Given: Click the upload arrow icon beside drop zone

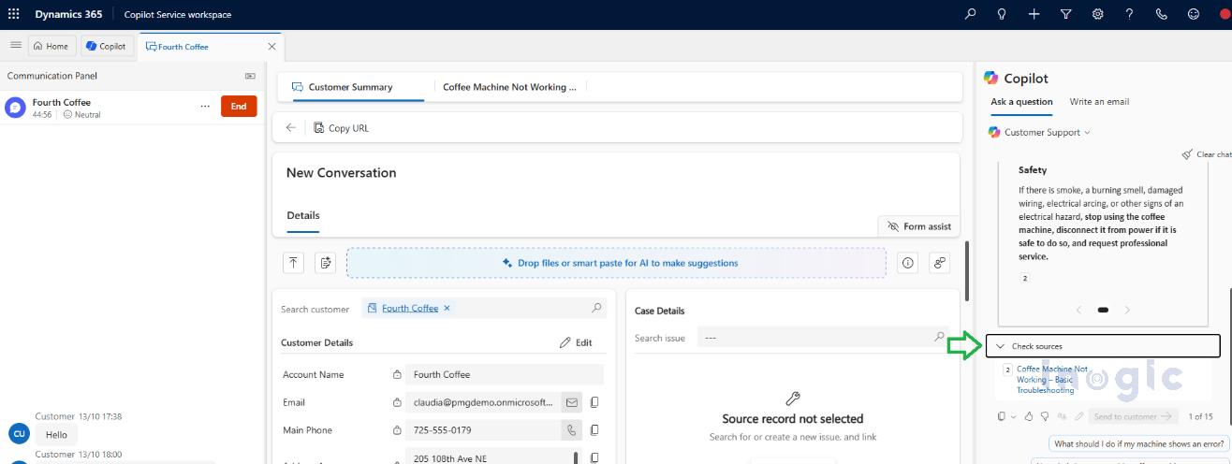Looking at the screenshot, I should [x=294, y=263].
